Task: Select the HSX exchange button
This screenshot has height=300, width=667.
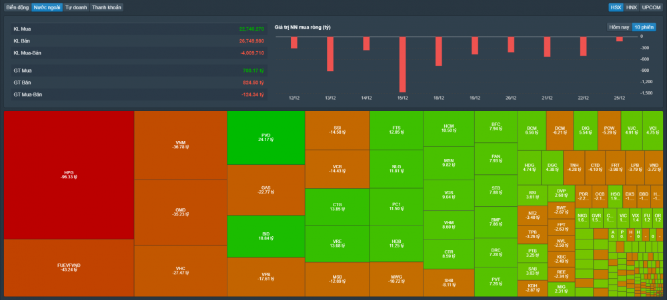Action: pyautogui.click(x=616, y=7)
